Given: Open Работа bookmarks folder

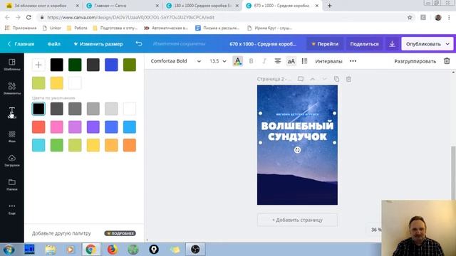Looking at the screenshot, I should tap(77, 28).
